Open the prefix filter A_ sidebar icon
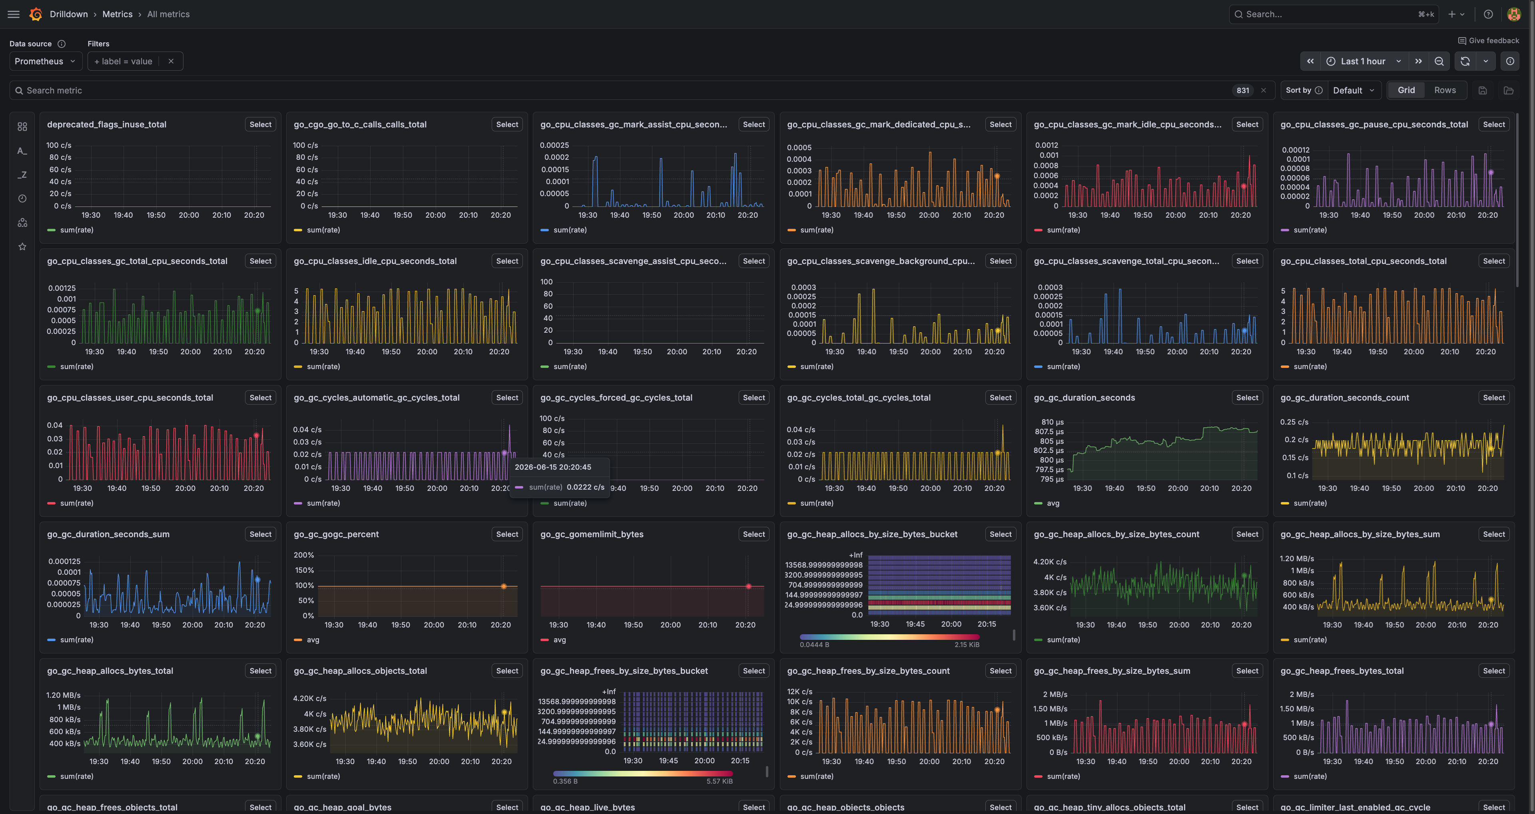This screenshot has height=814, width=1535. pyautogui.click(x=23, y=151)
